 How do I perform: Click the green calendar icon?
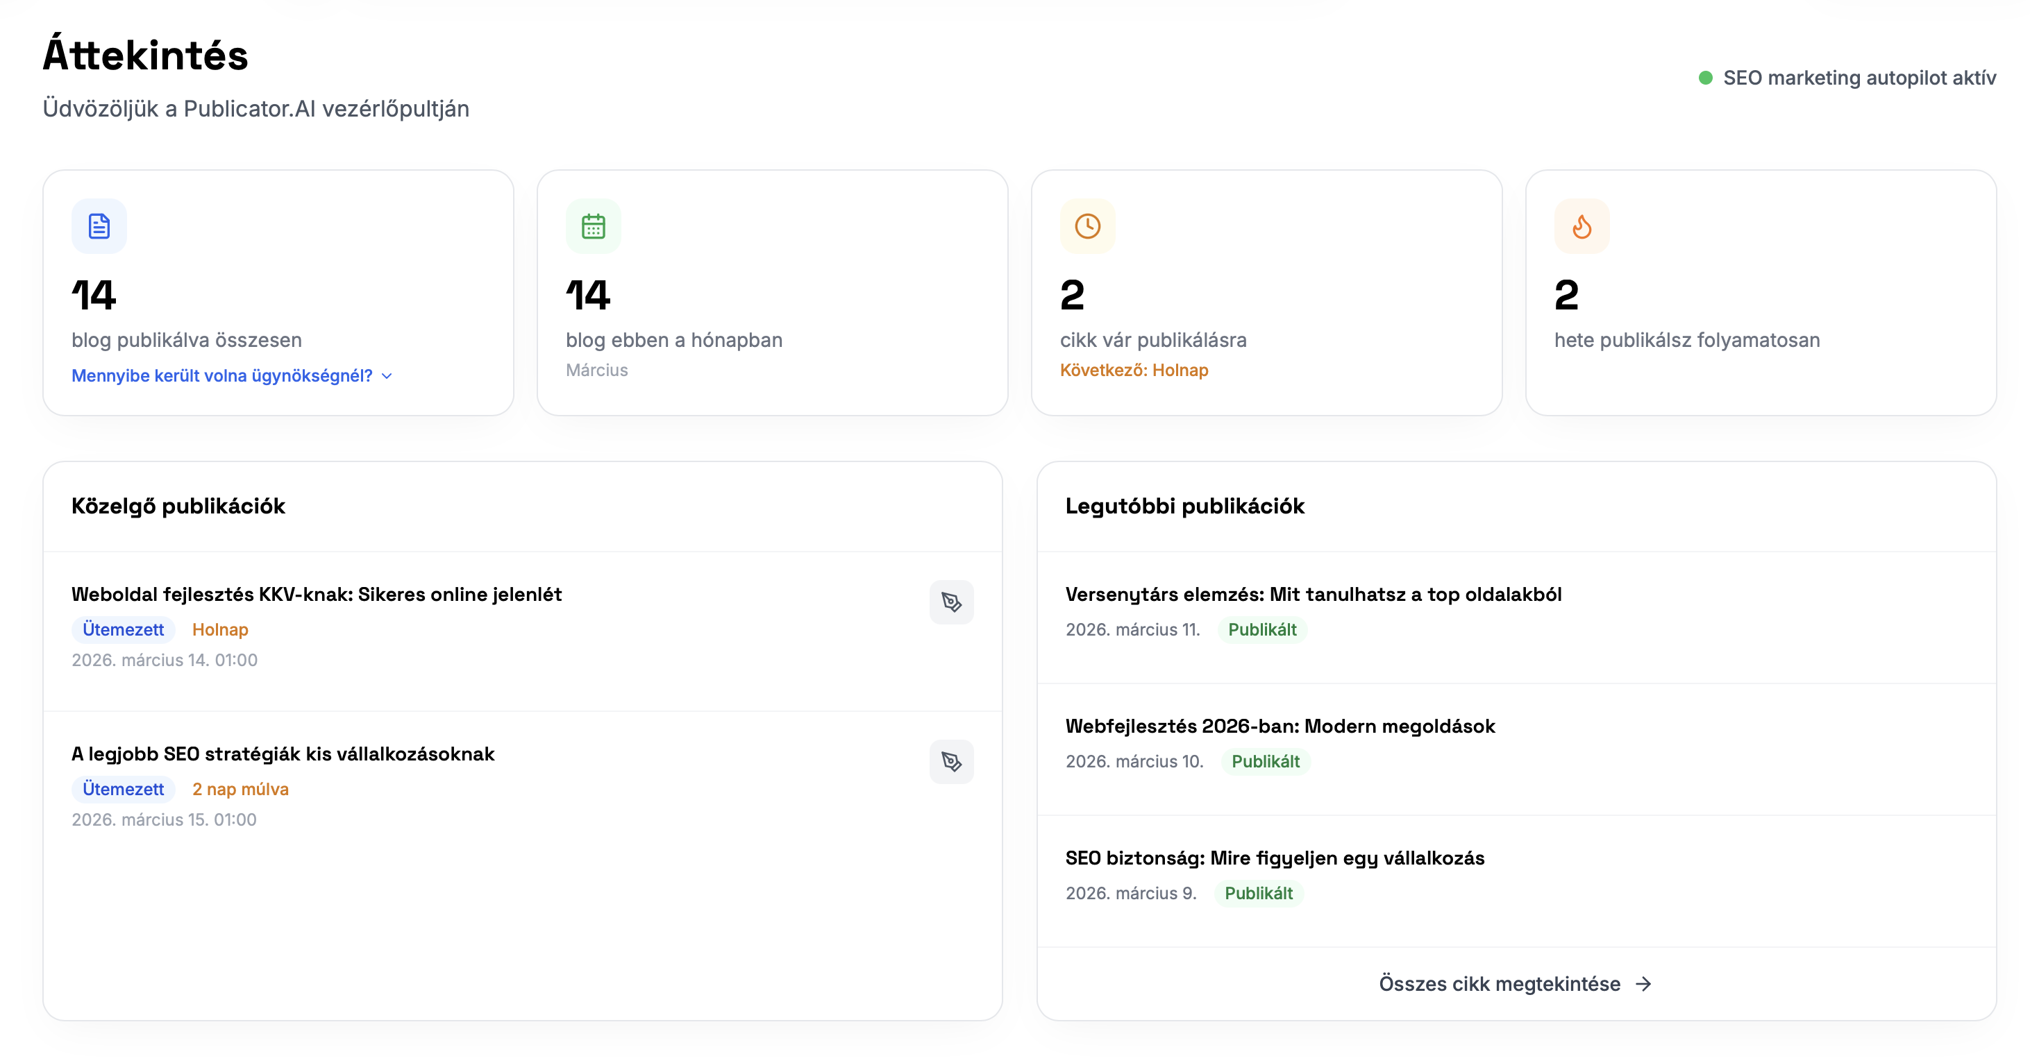[x=593, y=226]
